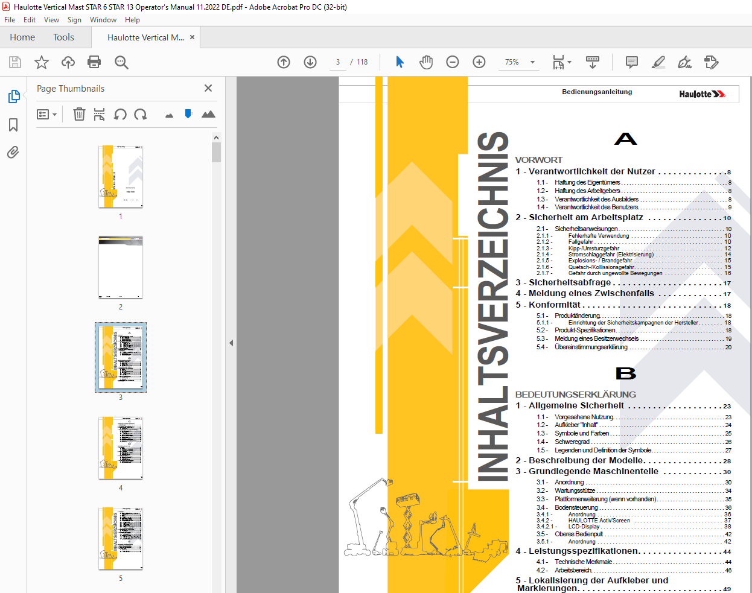The height and width of the screenshot is (593, 752).
Task: Open print pages/extract icon in thumbnails
Action: click(x=100, y=114)
